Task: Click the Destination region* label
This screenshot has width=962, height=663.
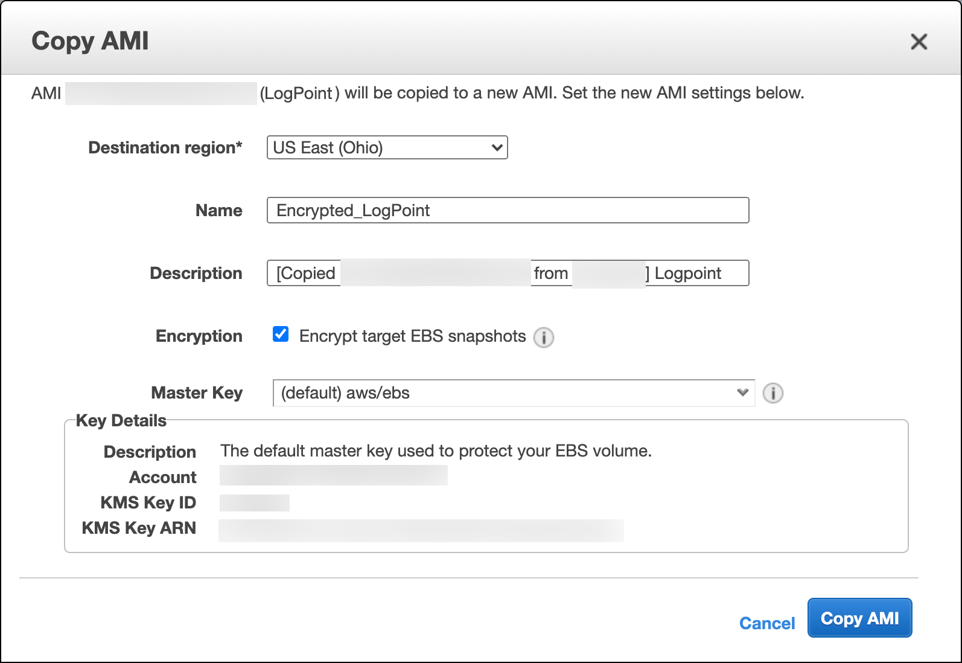Action: tap(165, 148)
